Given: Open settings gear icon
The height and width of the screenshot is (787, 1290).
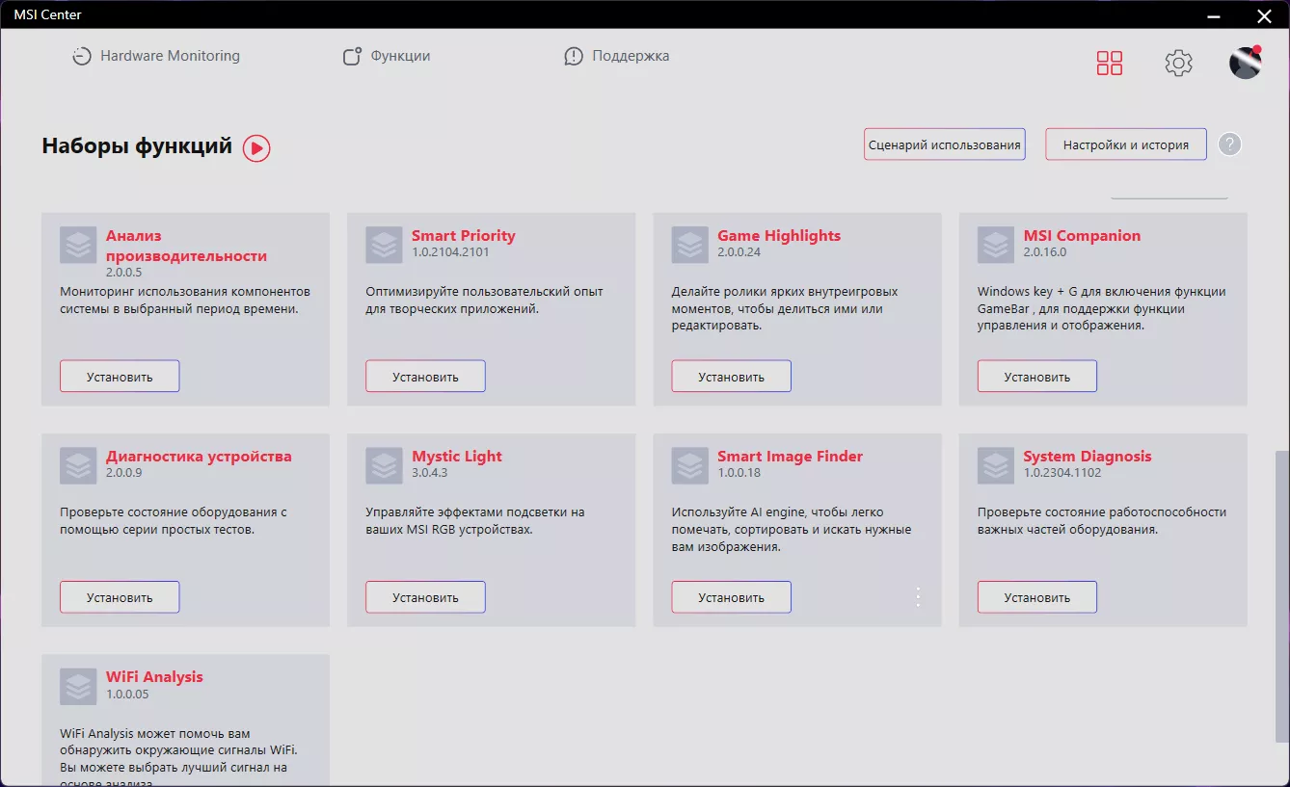Looking at the screenshot, I should [x=1178, y=64].
